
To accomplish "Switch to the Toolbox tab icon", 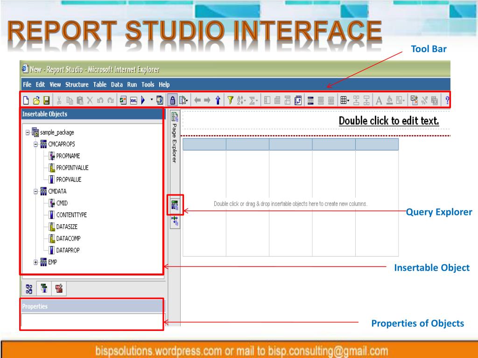I will (59, 289).
